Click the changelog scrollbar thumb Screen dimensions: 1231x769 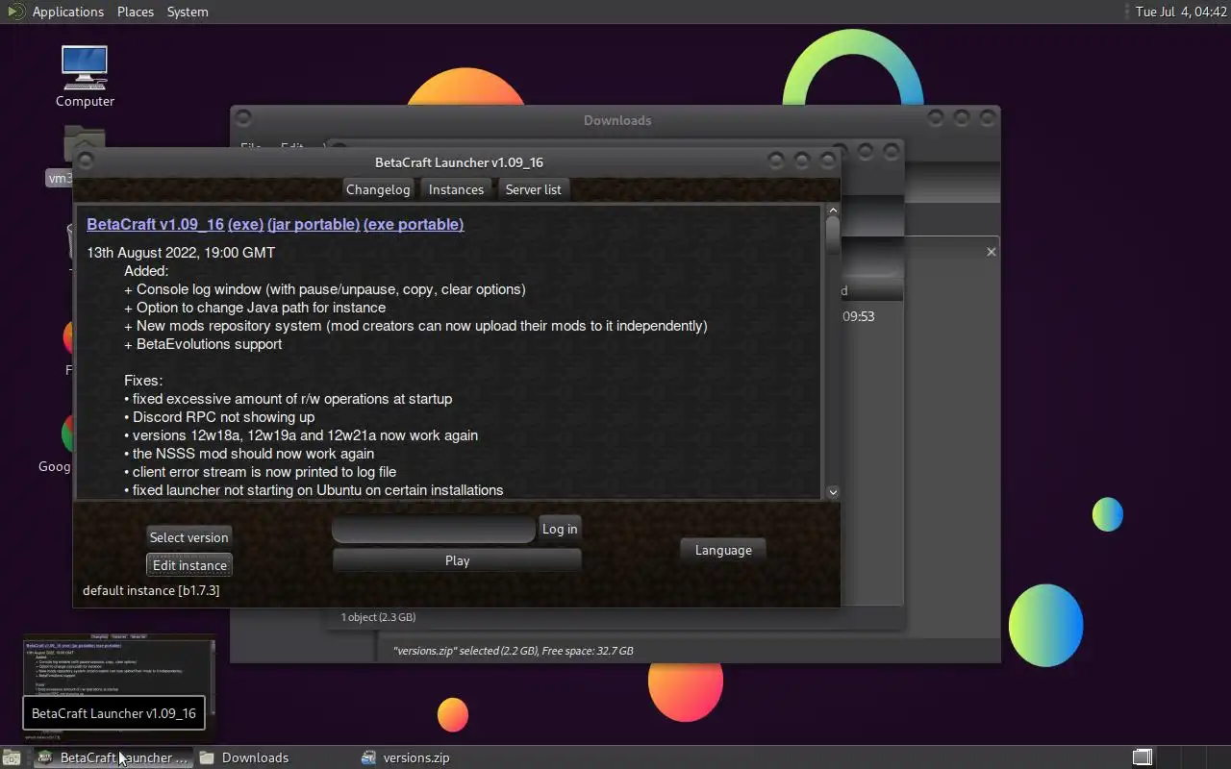pyautogui.click(x=833, y=237)
